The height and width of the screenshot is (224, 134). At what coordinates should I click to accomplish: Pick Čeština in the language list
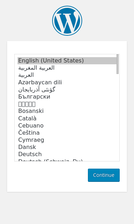67,133
